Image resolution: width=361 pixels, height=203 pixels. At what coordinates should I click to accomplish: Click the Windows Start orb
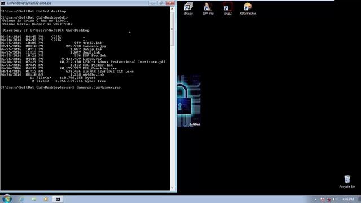coord(7,199)
